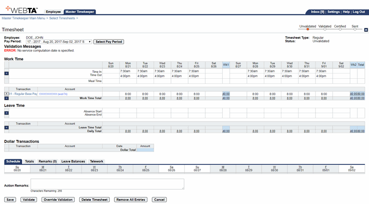Image resolution: width=369 pixels, height=204 pixels.
Task: Click the Wed 8/23 Meal Time field
Action: 162,81
